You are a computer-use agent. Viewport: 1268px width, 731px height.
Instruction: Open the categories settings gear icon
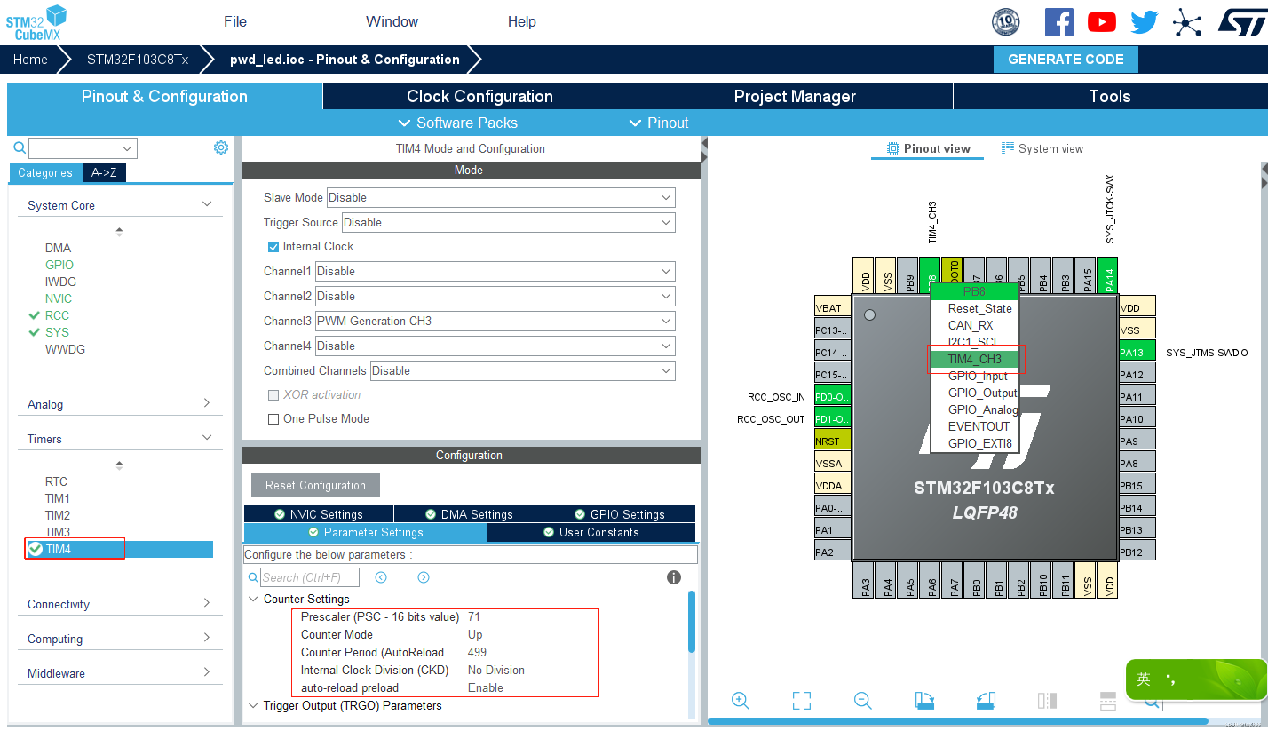pos(221,147)
